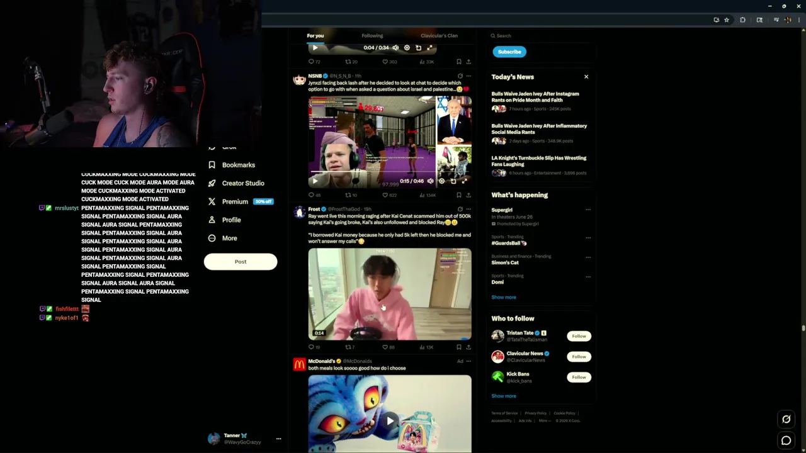
Task: Repost the top post with 20 reposts
Action: click(x=351, y=62)
